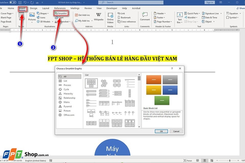
Task: Insert Icons from the Illustrations group
Action: (x=41, y=17)
